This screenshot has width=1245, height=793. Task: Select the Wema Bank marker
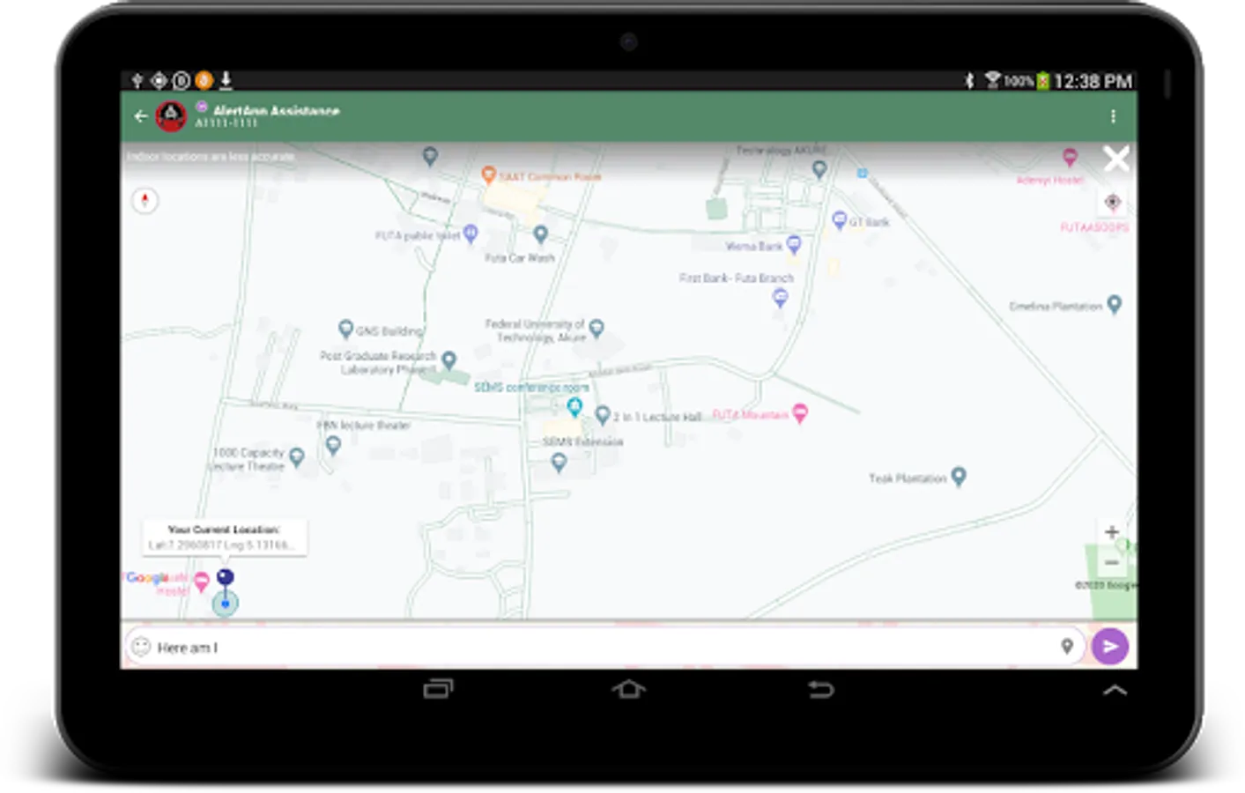click(794, 244)
